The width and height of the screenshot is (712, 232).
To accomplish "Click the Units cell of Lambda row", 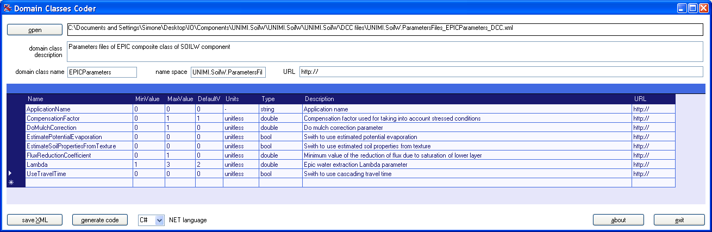I will pyautogui.click(x=241, y=165).
